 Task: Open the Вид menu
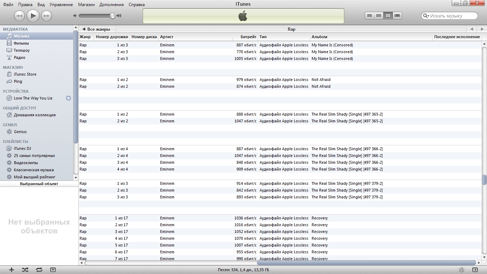(41, 5)
